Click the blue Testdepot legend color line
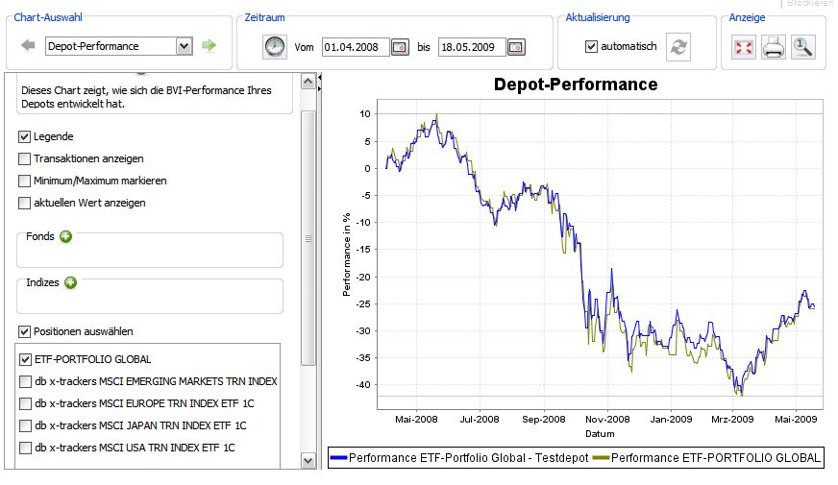Screen dimensions: 838x485 (x=339, y=458)
